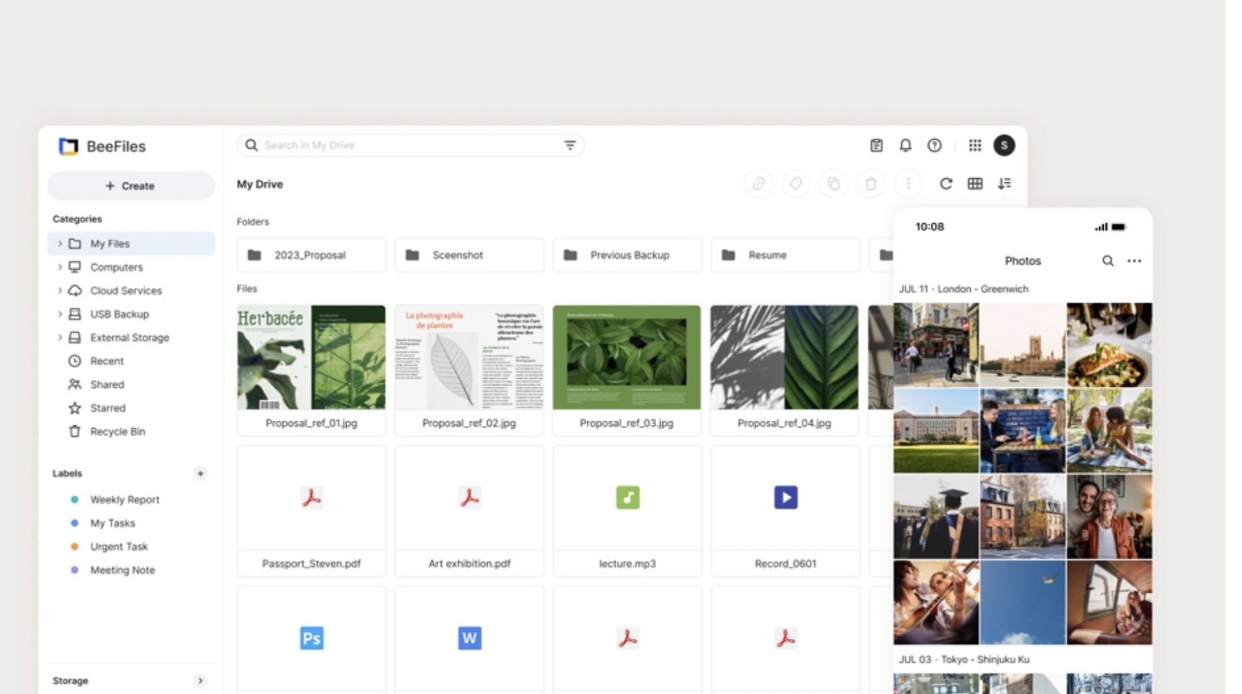Open the clipboard tasks icon in header
The height and width of the screenshot is (694, 1242).
coord(876,145)
